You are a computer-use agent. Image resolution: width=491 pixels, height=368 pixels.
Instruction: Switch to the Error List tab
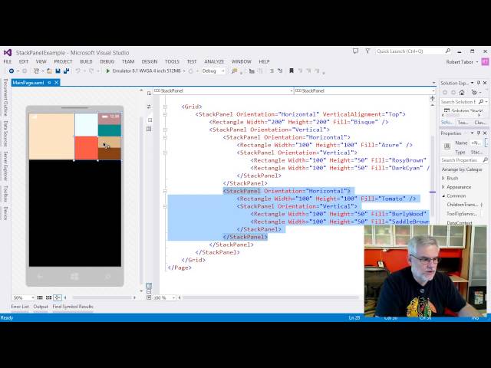pyautogui.click(x=20, y=307)
